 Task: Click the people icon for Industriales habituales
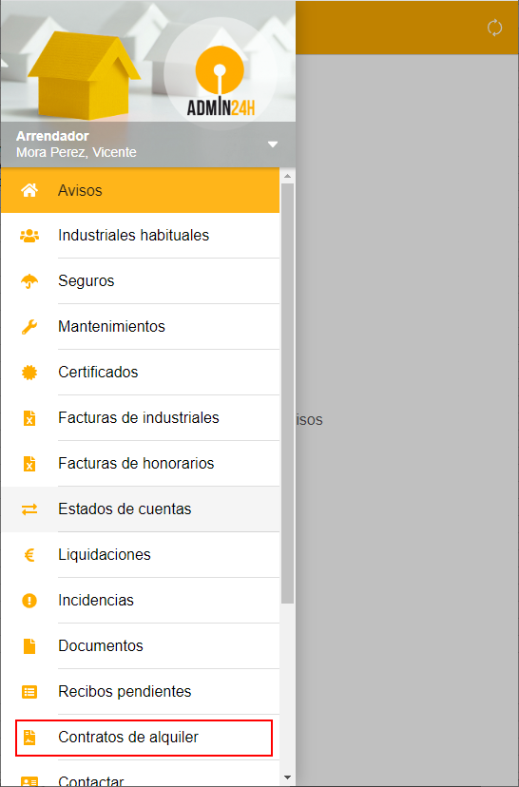[29, 236]
